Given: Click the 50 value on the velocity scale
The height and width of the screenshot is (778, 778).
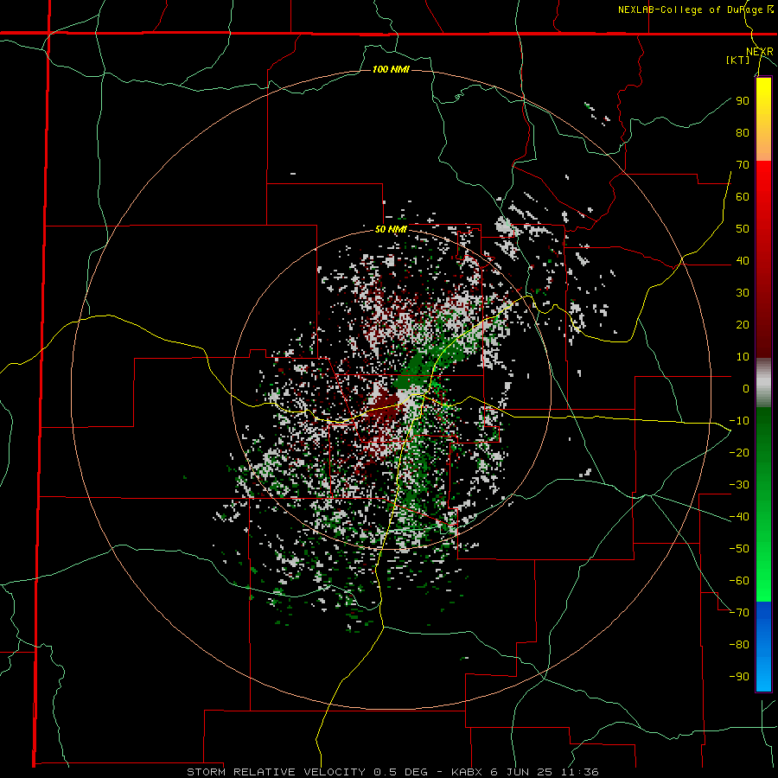Looking at the screenshot, I should pyautogui.click(x=743, y=229).
